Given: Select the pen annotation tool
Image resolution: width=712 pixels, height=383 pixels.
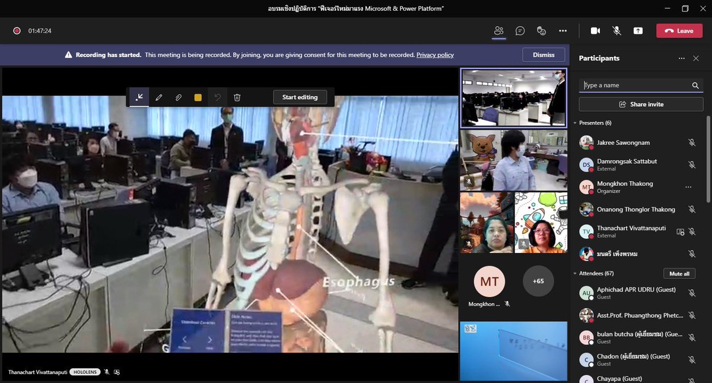Looking at the screenshot, I should click(158, 97).
